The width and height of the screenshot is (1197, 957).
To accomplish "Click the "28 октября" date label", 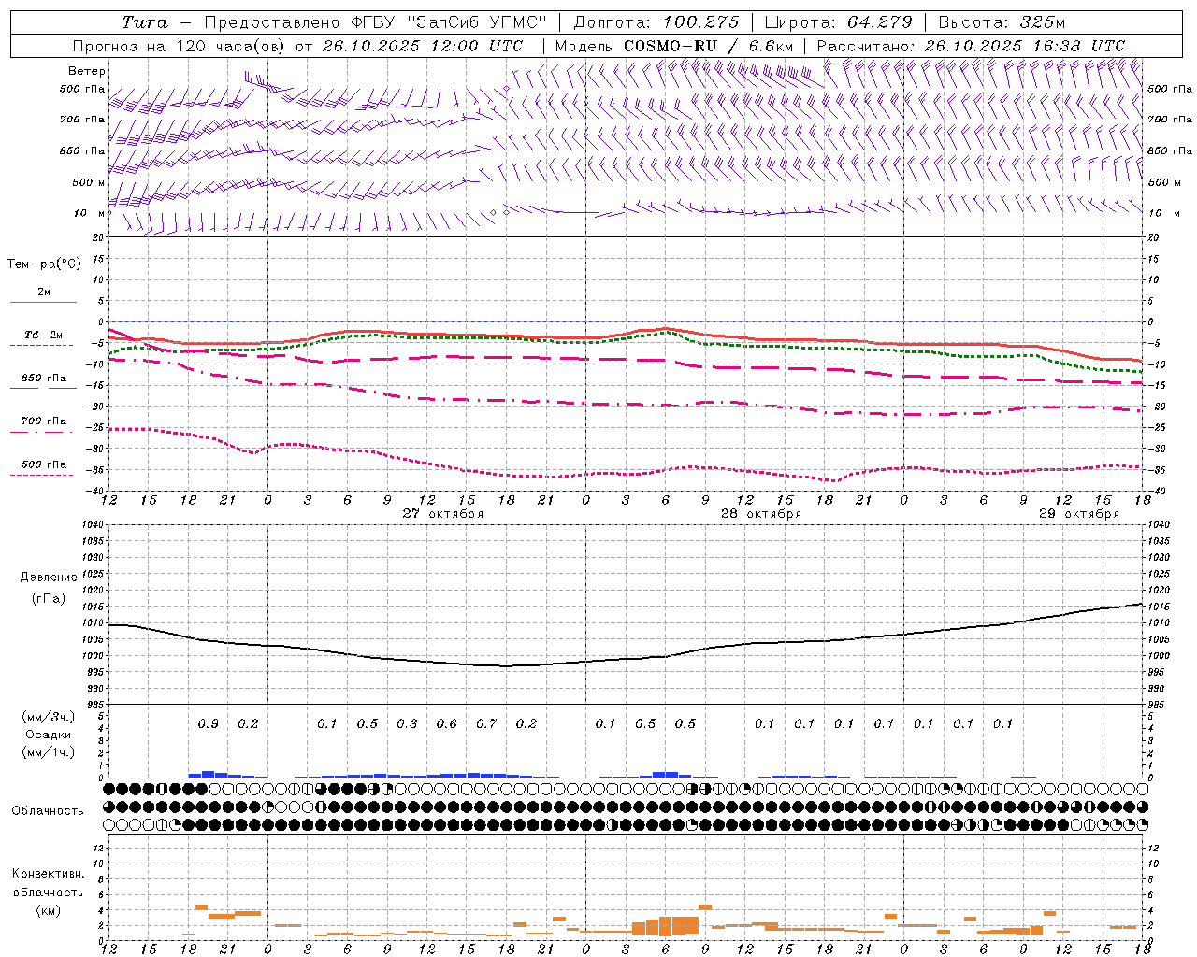I will [x=761, y=514].
